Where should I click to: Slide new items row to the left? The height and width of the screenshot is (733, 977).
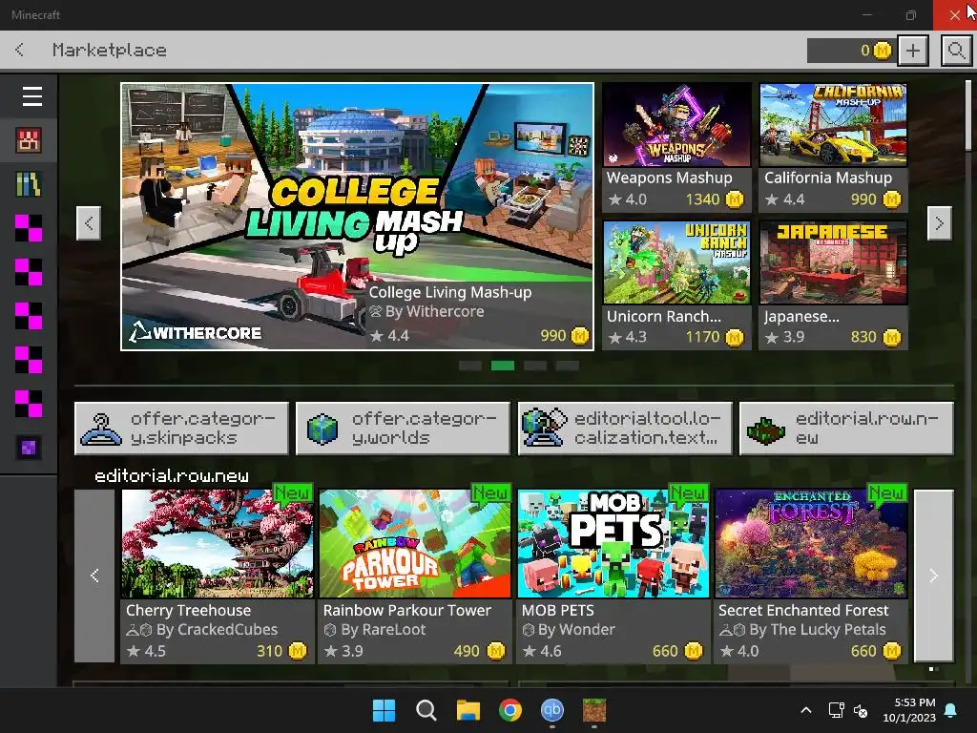coord(94,576)
